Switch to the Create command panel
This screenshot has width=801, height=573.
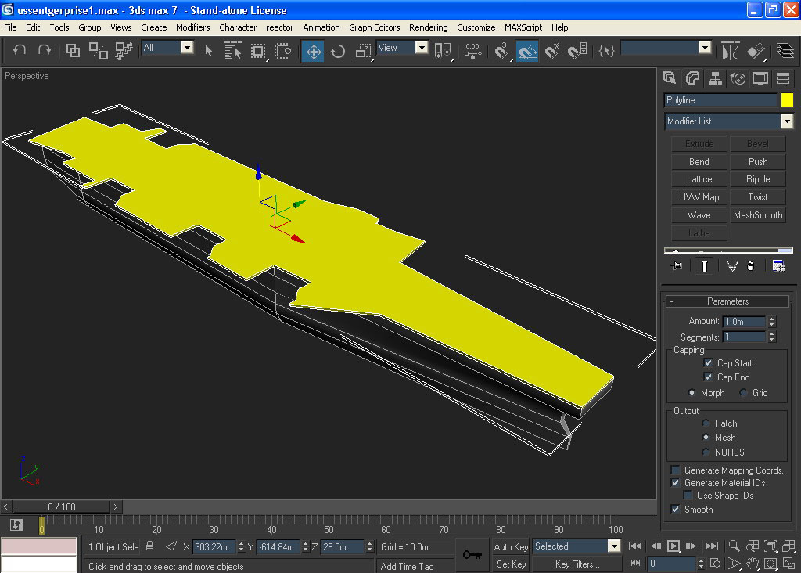[x=670, y=78]
